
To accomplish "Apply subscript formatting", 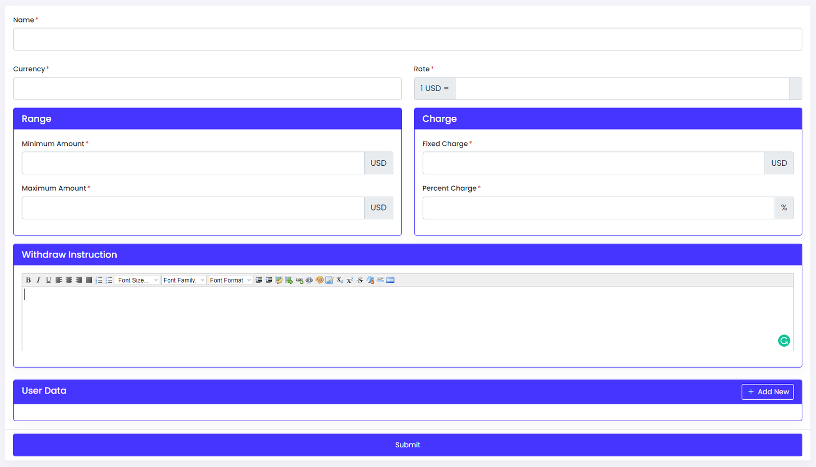I will click(x=340, y=280).
